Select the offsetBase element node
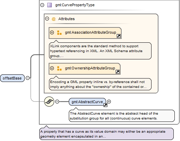 [12, 78]
